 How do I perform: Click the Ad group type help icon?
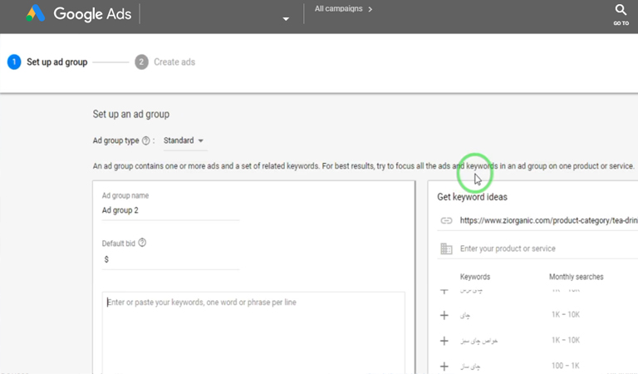[145, 140]
